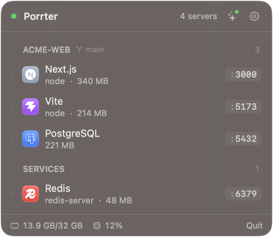This screenshot has height=237, width=273.
Task: Click the 48 MB memory value
Action: pos(119,200)
